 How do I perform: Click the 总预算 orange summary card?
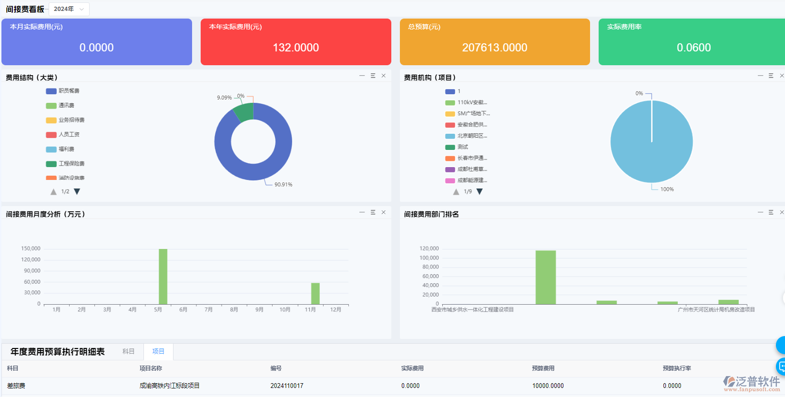[494, 42]
